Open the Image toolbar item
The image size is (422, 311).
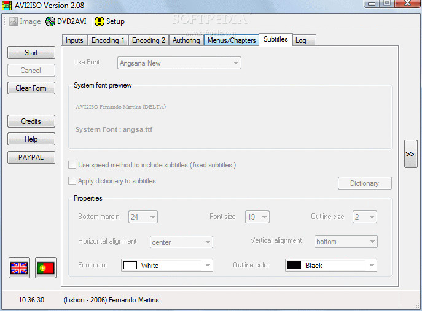[25, 21]
